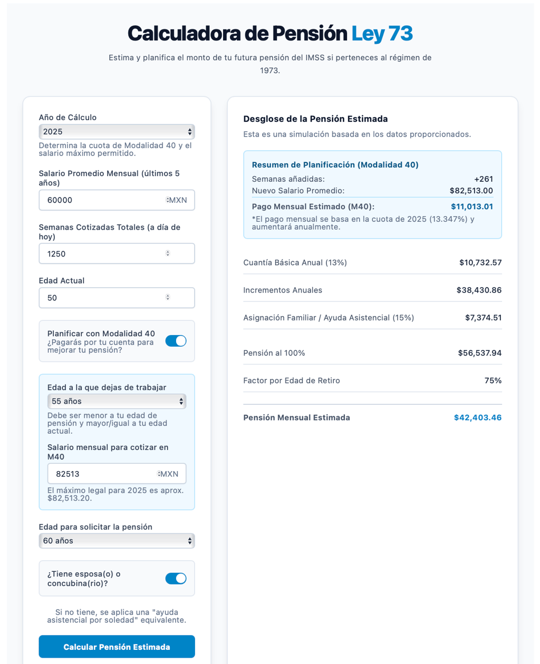The width and height of the screenshot is (540, 664).
Task: Toggle the esposa(o) o concubina(rio) switch
Action: [176, 579]
